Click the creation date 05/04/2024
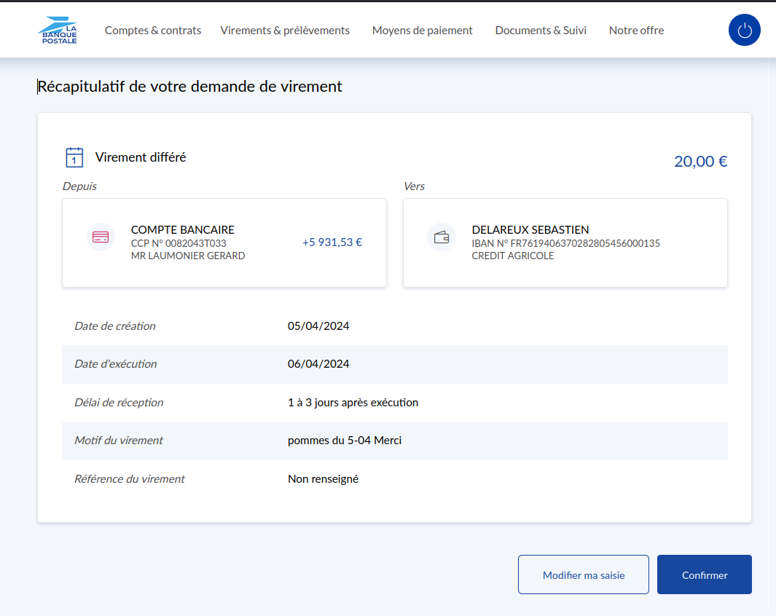776x616 pixels. [x=318, y=326]
